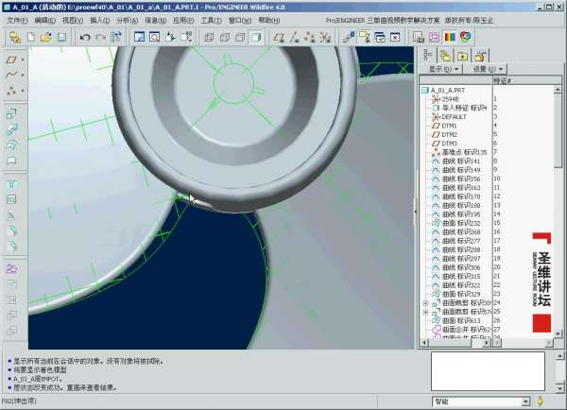Open the 设置 dropdown in model tree

(488, 69)
